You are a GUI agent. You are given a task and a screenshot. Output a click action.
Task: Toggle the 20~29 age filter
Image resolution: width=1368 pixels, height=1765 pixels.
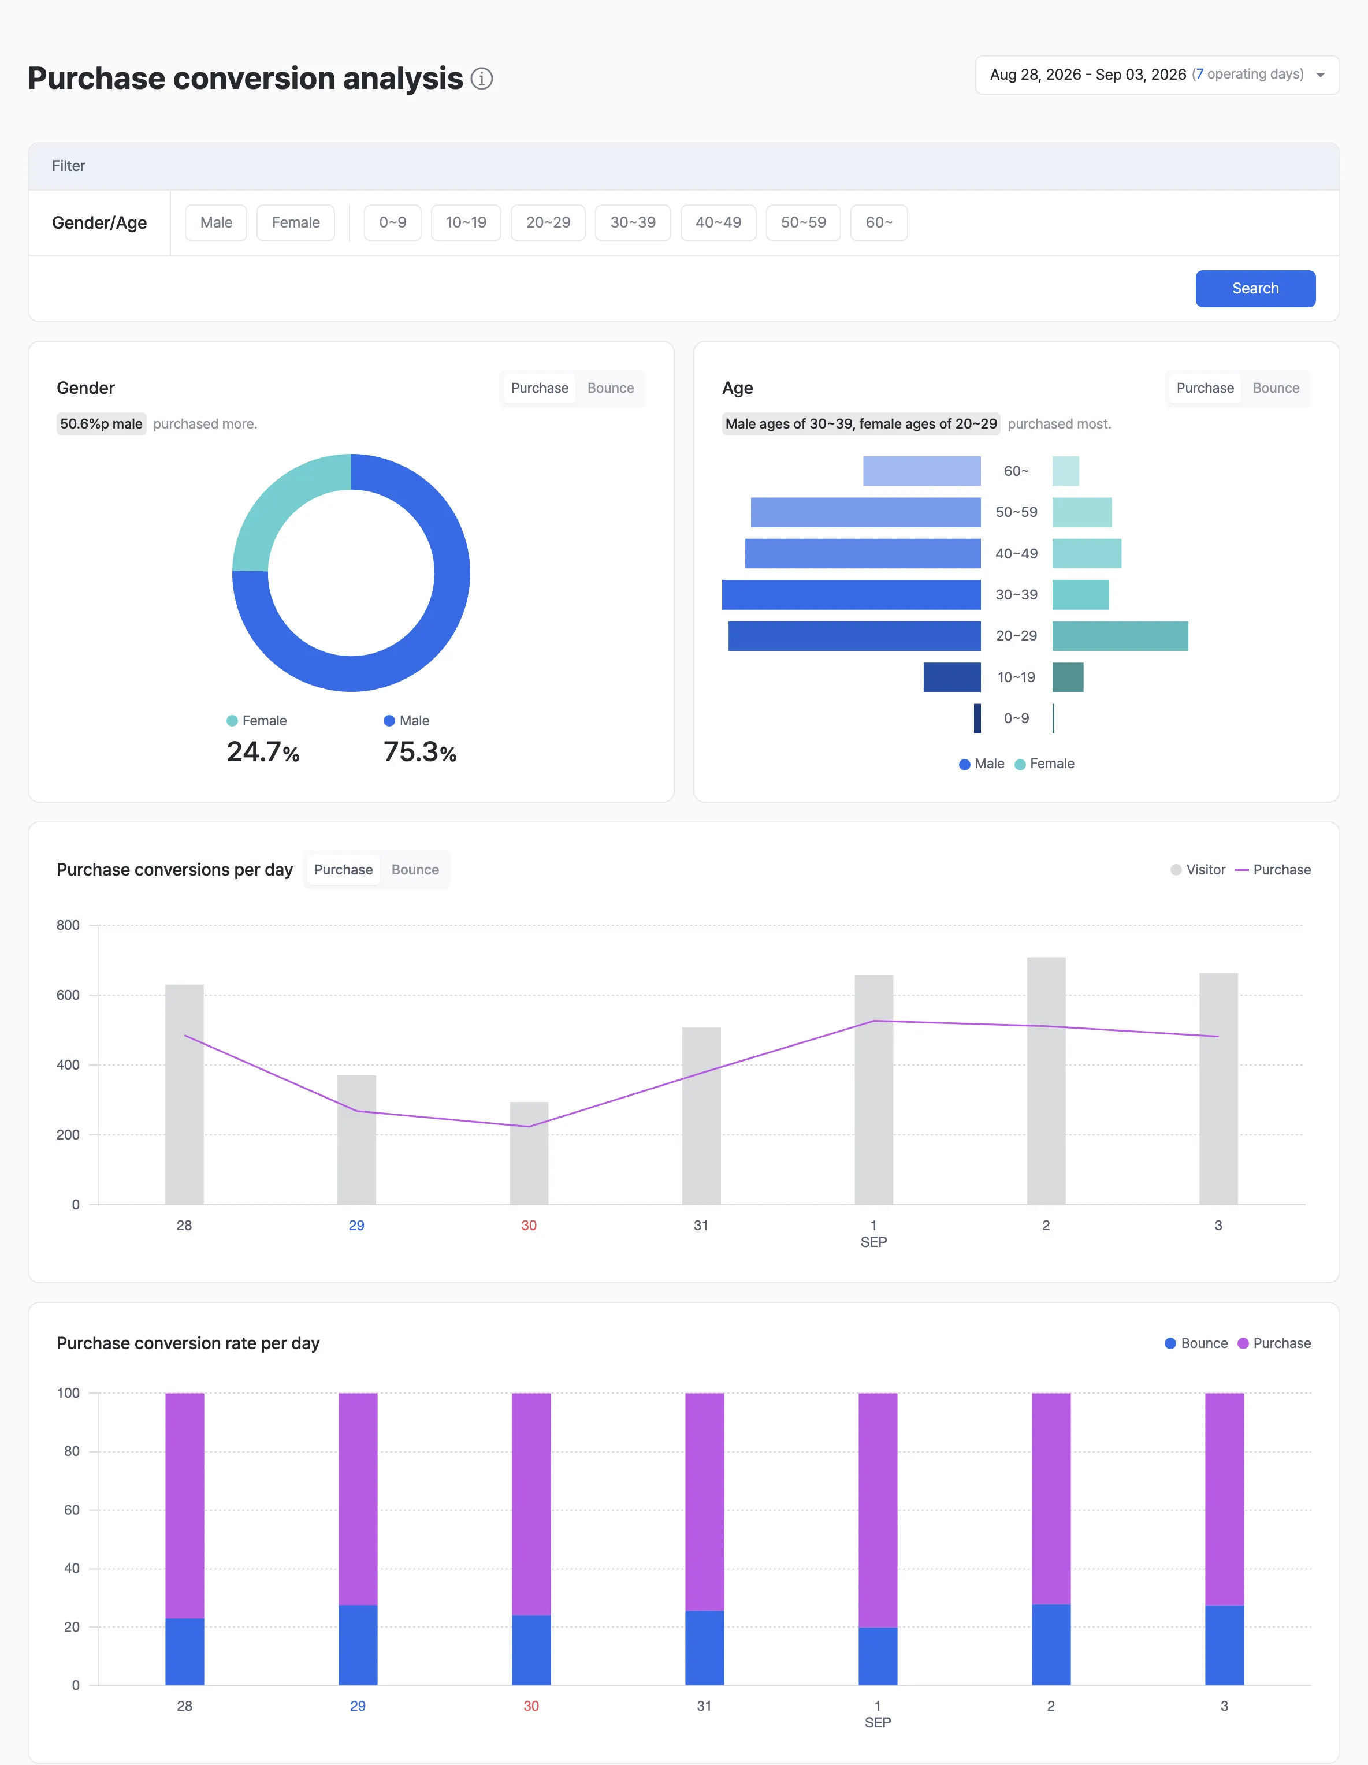pos(548,222)
